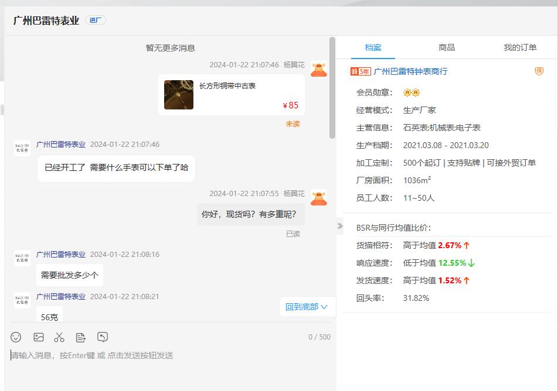This screenshot has width=558, height=391.
Task: Click message 你好，现货吗？有多重呢？
Action: (250, 214)
